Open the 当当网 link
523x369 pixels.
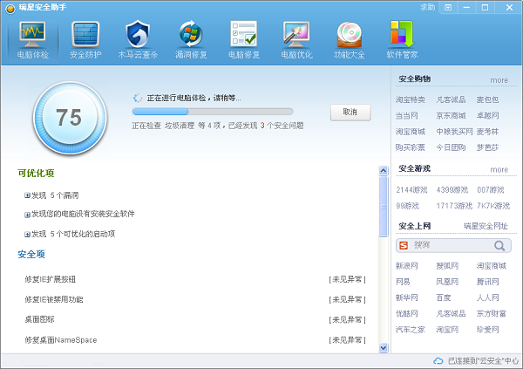[x=406, y=115]
